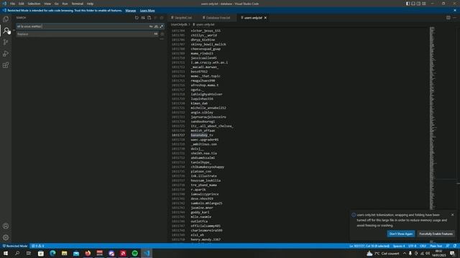Open CRLF end of line selector
Screen dimensions: 460x258
point(423,246)
